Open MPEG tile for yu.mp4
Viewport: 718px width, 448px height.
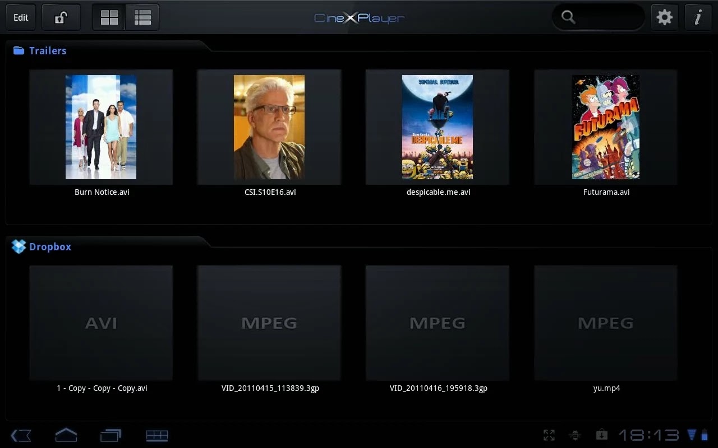(x=606, y=323)
